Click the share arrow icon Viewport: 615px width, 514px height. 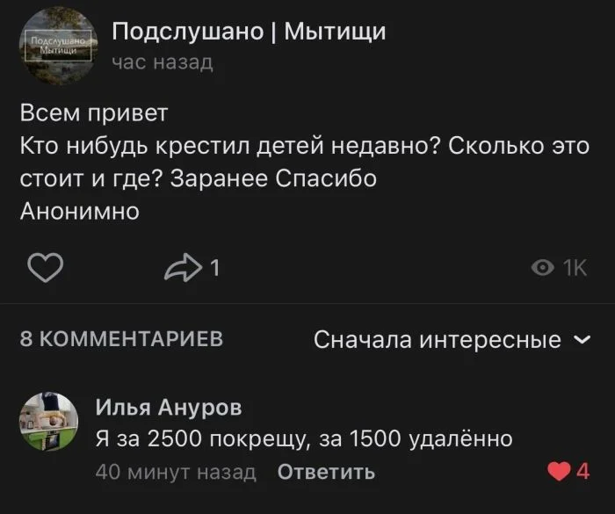click(182, 269)
